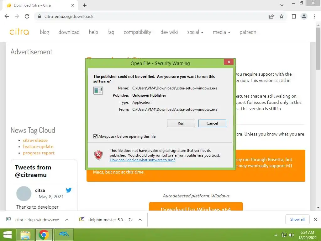Click the citra tweet avatar
This screenshot has height=241, width=321.
click(24, 193)
